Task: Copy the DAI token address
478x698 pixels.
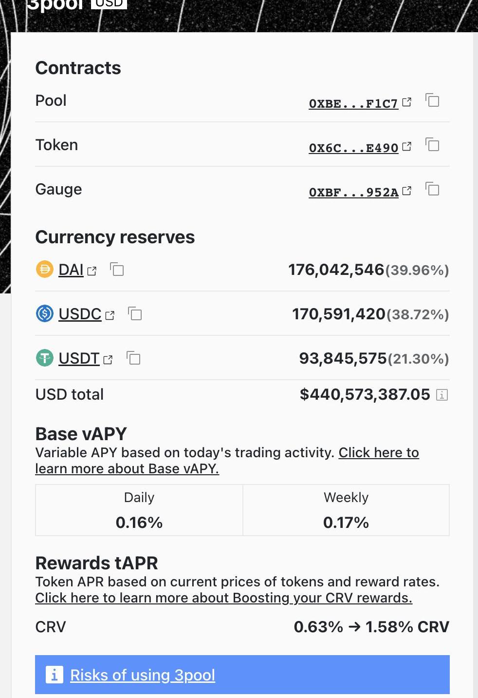Action: tap(117, 269)
